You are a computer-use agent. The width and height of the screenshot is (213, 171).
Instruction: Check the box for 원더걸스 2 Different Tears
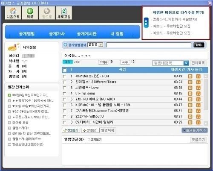tap(64, 82)
